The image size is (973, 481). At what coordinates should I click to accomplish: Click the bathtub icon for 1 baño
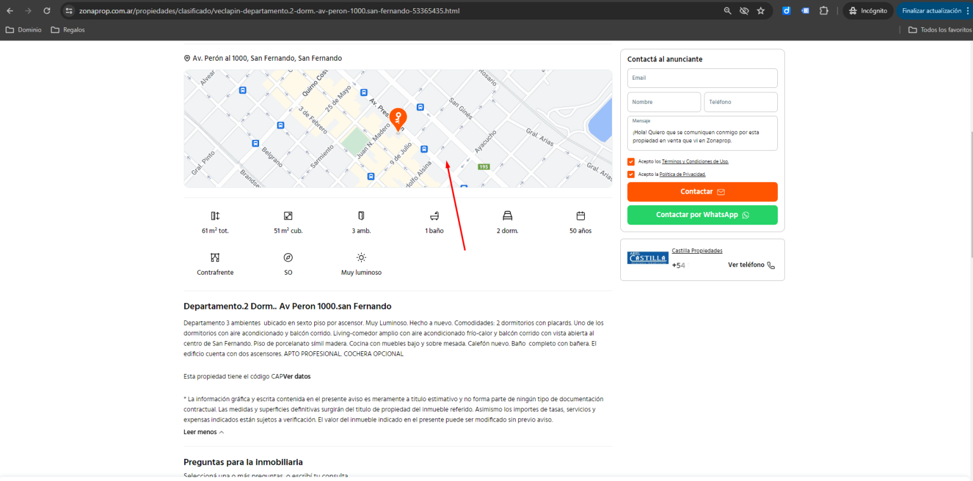(x=434, y=215)
